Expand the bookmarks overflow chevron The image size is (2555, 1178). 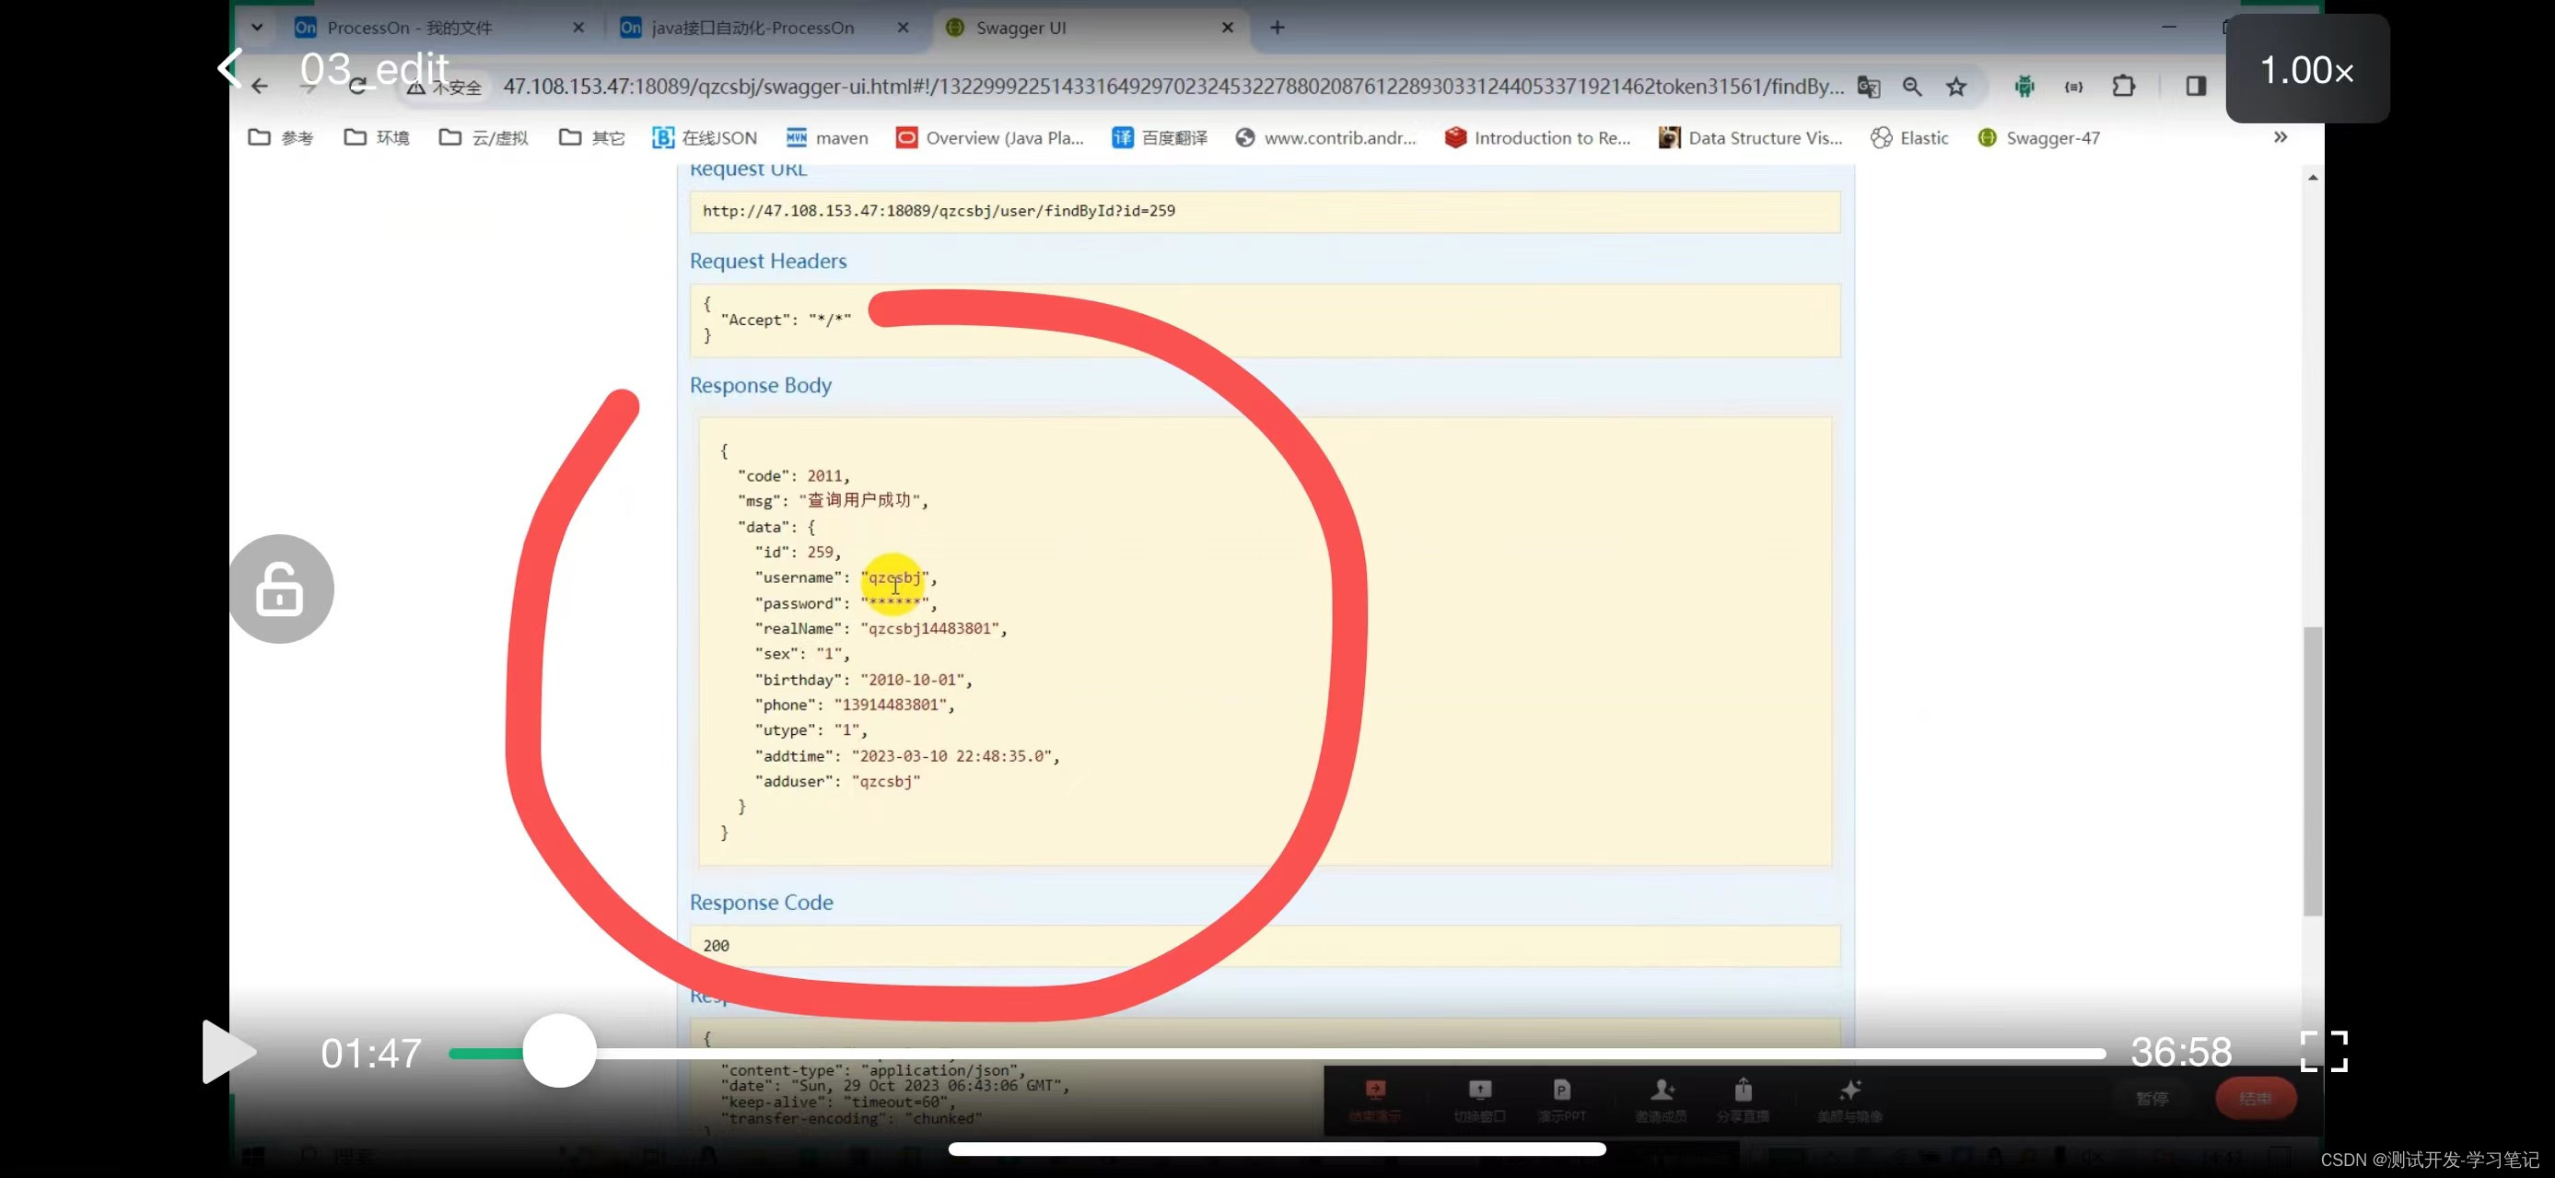2281,137
